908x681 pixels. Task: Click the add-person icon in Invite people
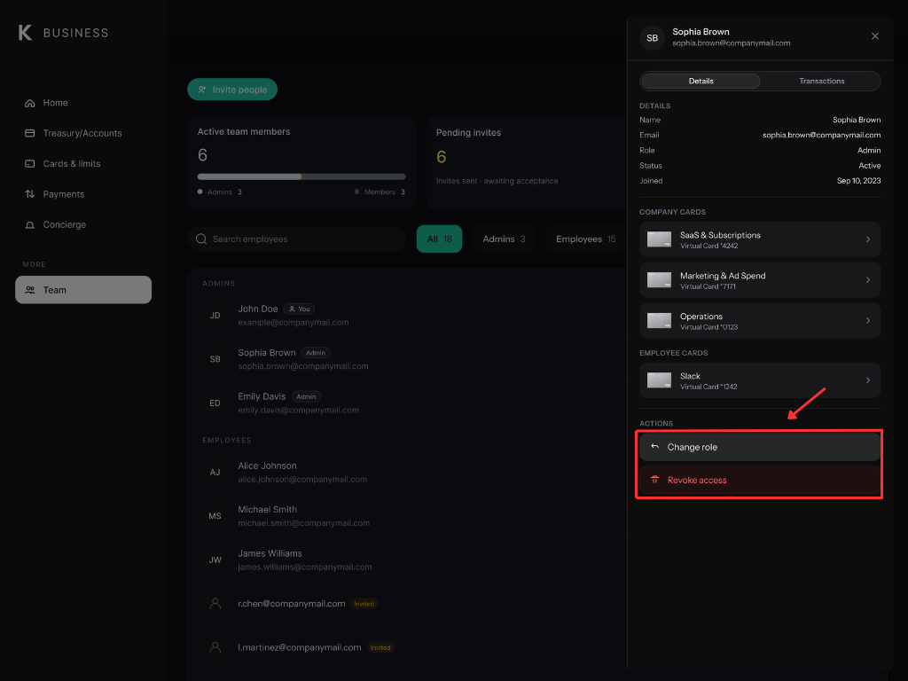pyautogui.click(x=202, y=90)
